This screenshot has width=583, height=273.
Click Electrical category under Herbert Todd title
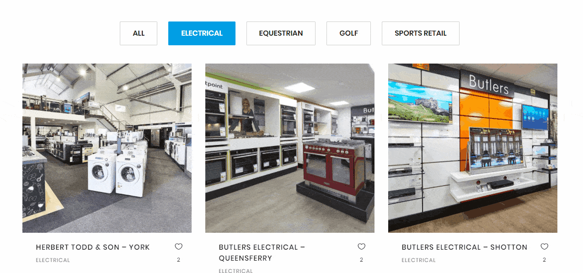pyautogui.click(x=53, y=260)
